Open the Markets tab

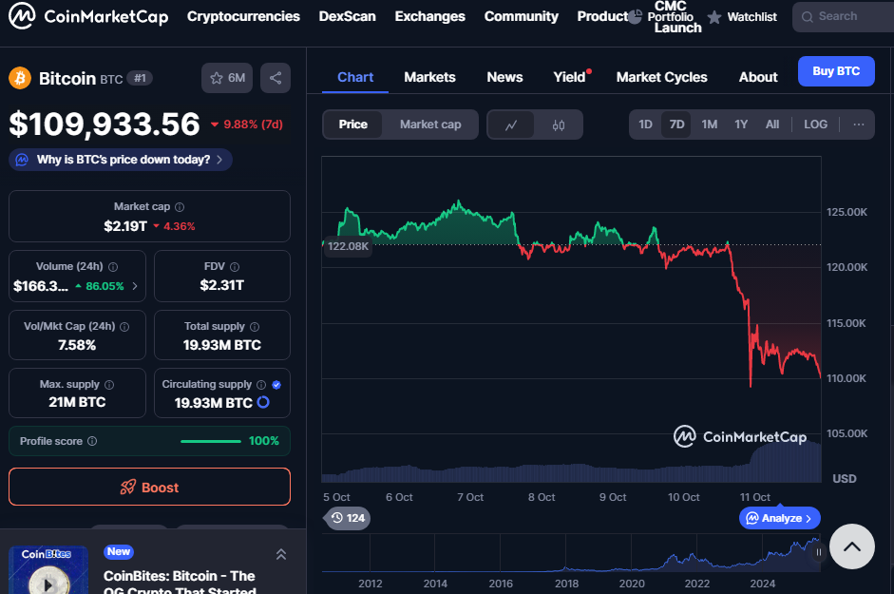(429, 77)
